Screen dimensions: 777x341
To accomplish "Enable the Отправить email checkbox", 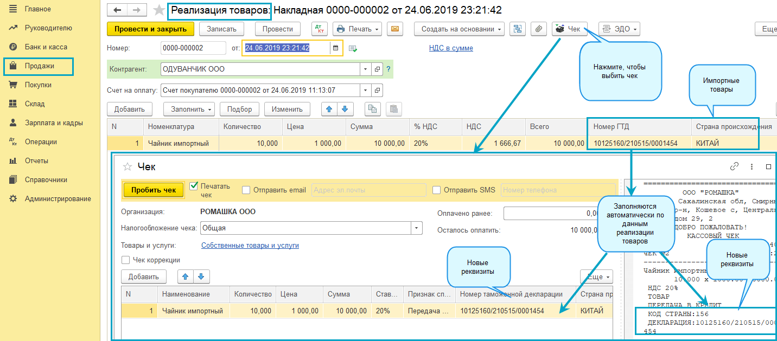I will point(246,190).
